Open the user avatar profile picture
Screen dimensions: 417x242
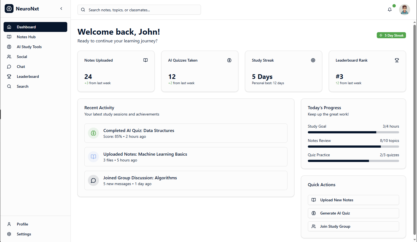tap(404, 10)
